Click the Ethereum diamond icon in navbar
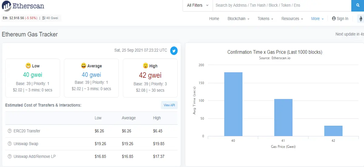 pos(361,19)
